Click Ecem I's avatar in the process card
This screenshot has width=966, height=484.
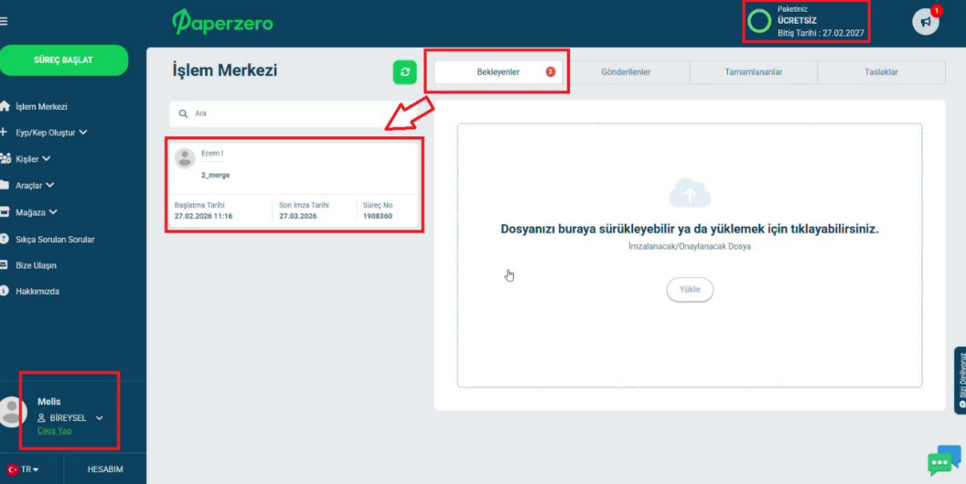185,158
